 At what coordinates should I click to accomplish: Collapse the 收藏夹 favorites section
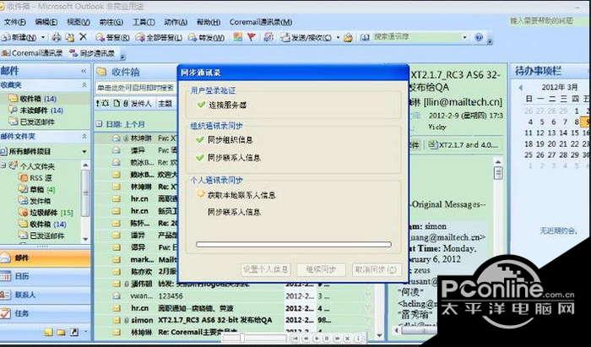coord(84,85)
